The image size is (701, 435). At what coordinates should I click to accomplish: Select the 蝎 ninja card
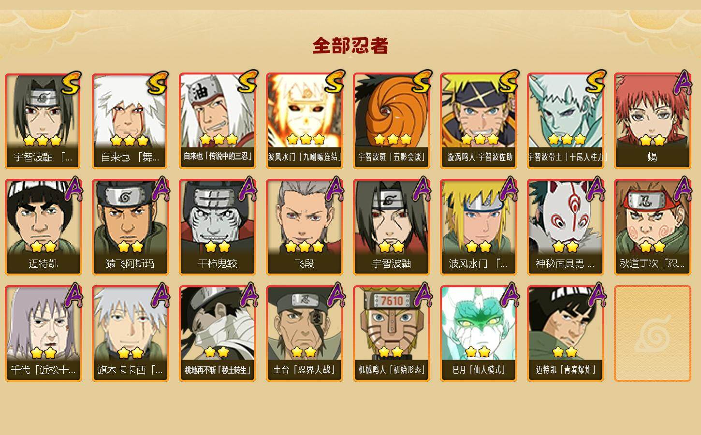(652, 121)
